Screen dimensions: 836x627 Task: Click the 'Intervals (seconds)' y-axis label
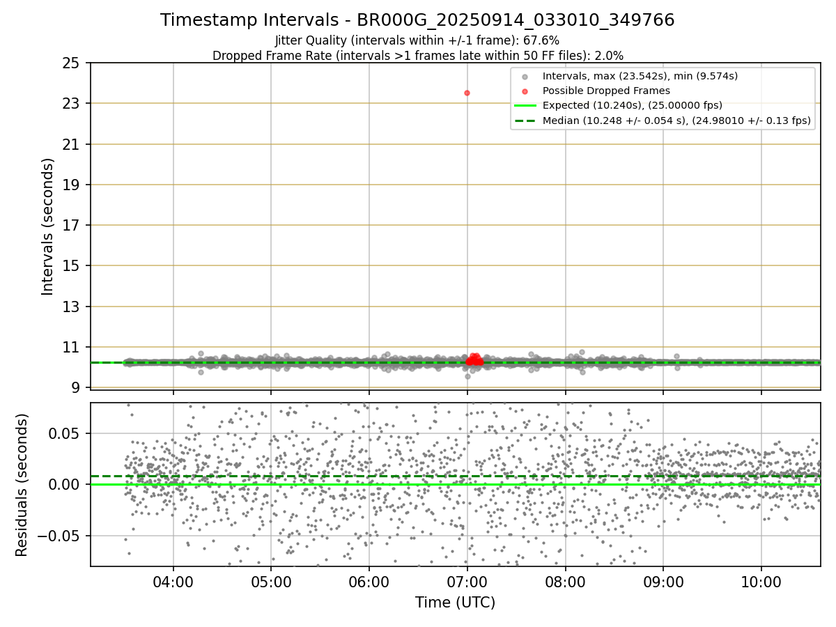48,226
